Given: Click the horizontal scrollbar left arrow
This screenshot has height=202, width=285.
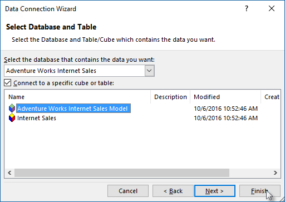Looking at the screenshot, I should click(x=9, y=173).
